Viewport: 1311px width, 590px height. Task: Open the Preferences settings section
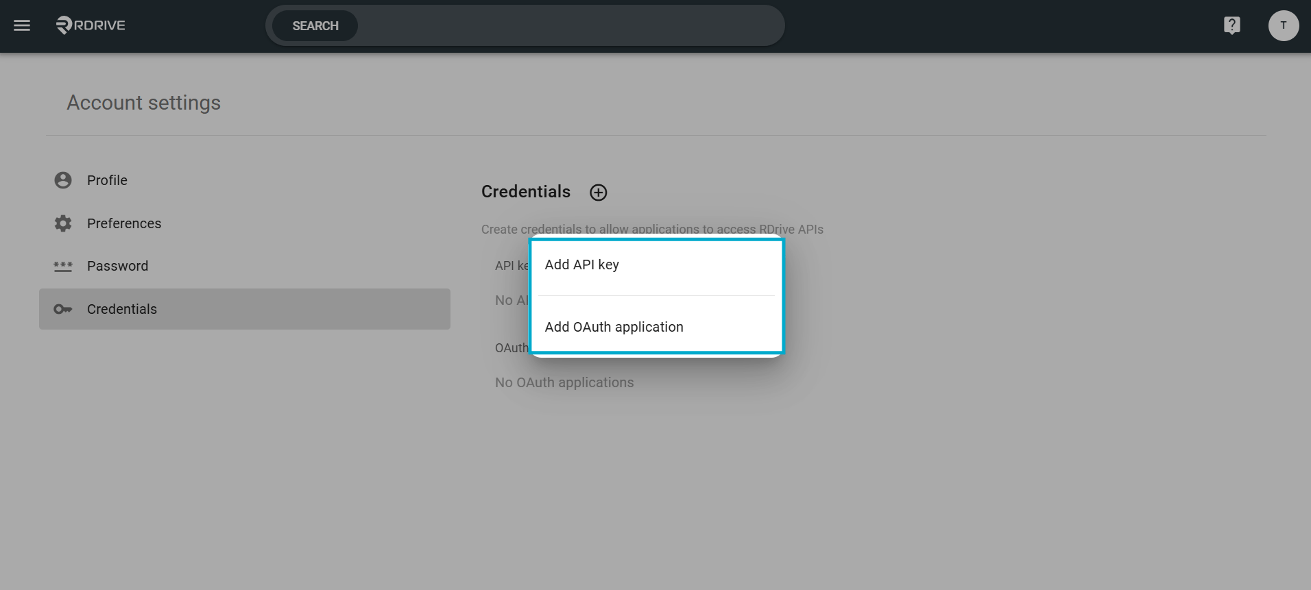tap(245, 223)
